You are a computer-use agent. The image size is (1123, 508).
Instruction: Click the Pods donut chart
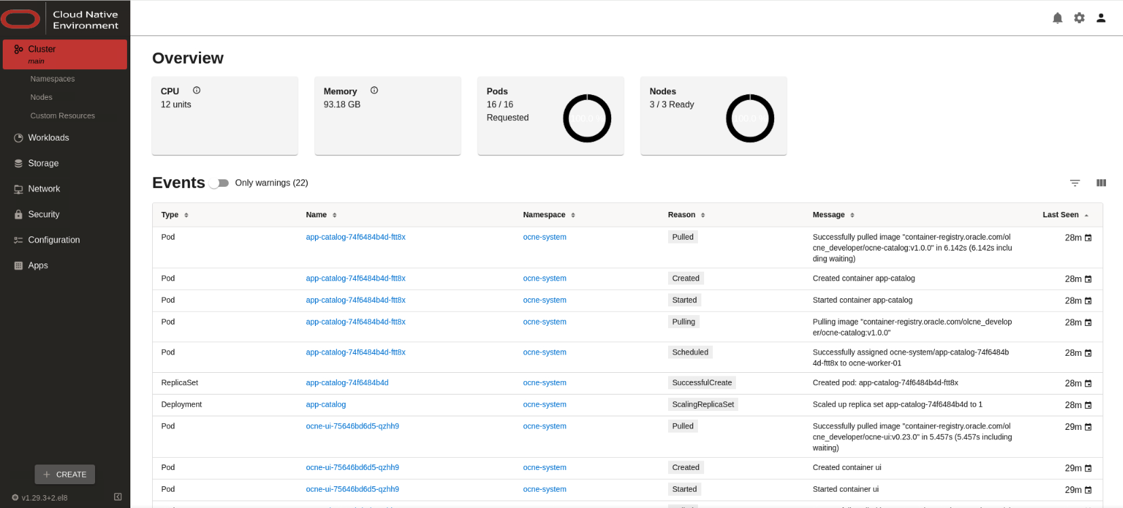tap(587, 118)
